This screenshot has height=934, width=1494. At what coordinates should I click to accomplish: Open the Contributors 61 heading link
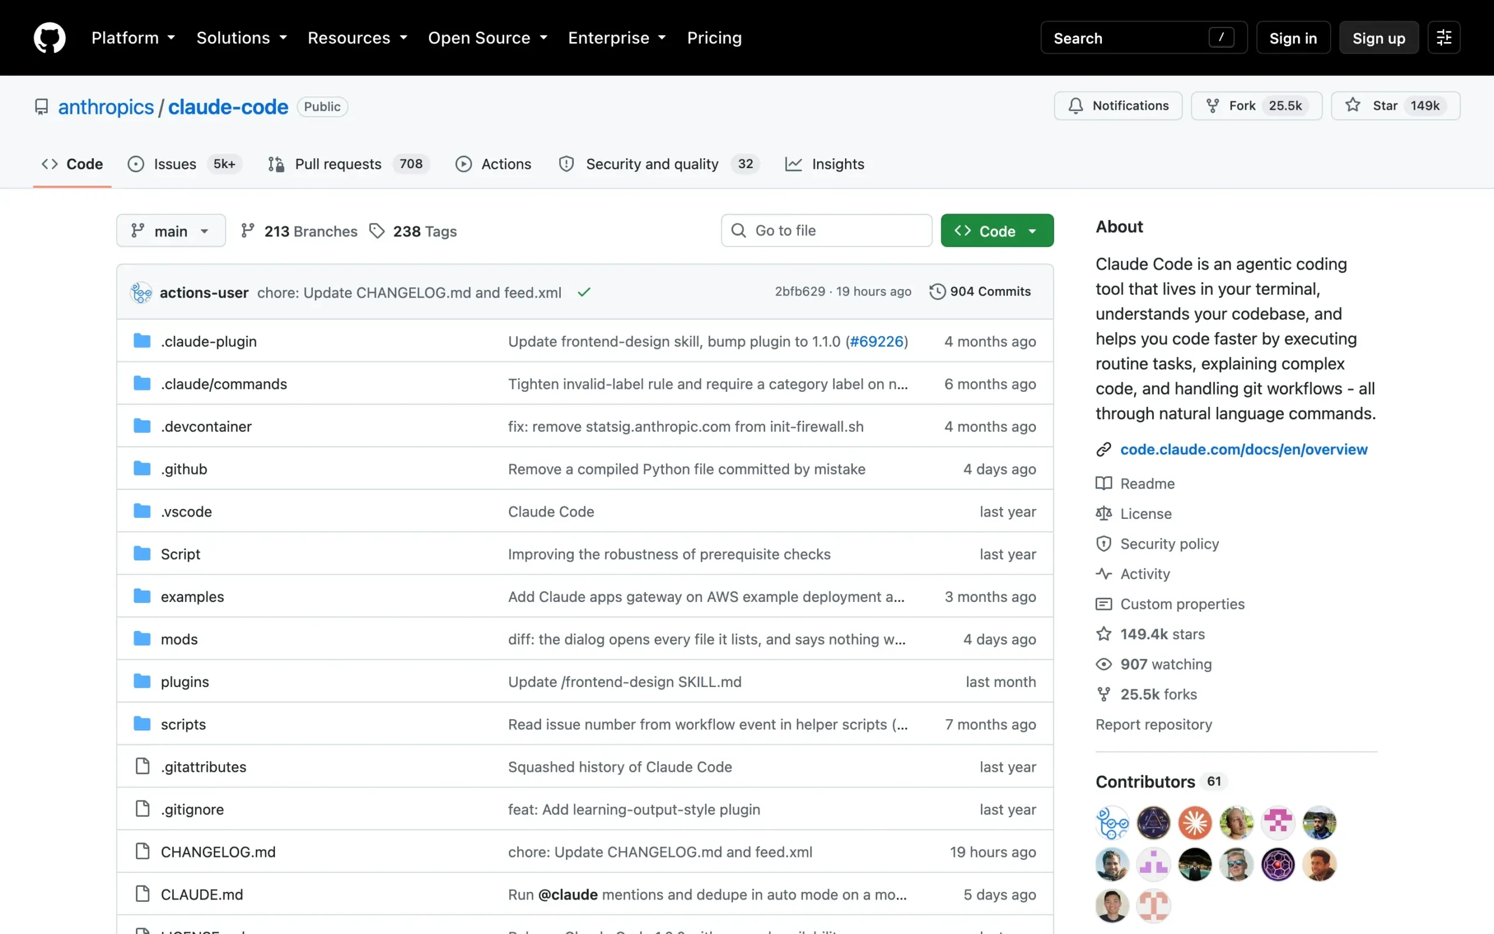coord(1161,782)
